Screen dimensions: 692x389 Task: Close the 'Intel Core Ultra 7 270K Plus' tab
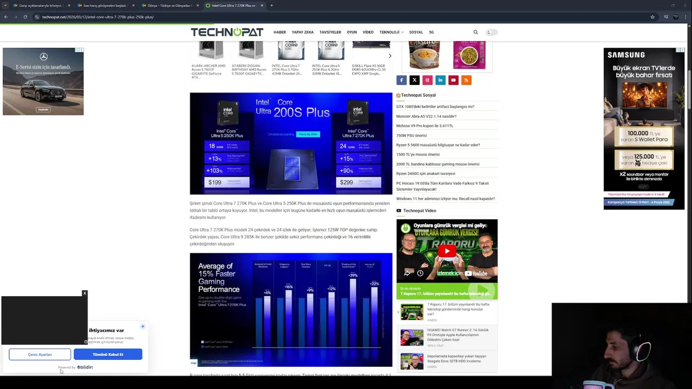(x=262, y=5)
